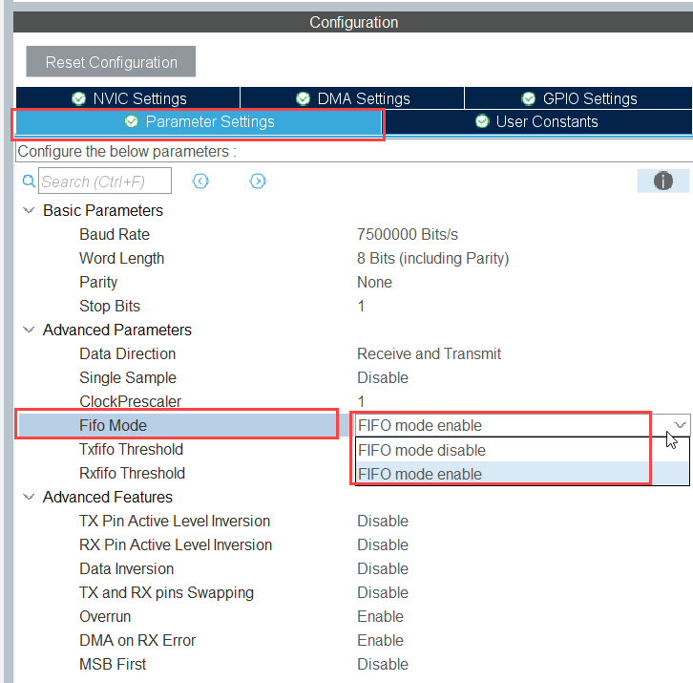The width and height of the screenshot is (693, 683).
Task: Click the search magnifier icon
Action: (28, 181)
